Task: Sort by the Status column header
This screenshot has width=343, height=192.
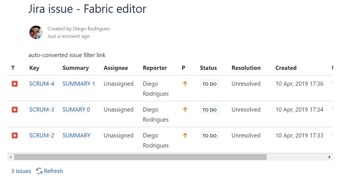Action: [x=208, y=68]
